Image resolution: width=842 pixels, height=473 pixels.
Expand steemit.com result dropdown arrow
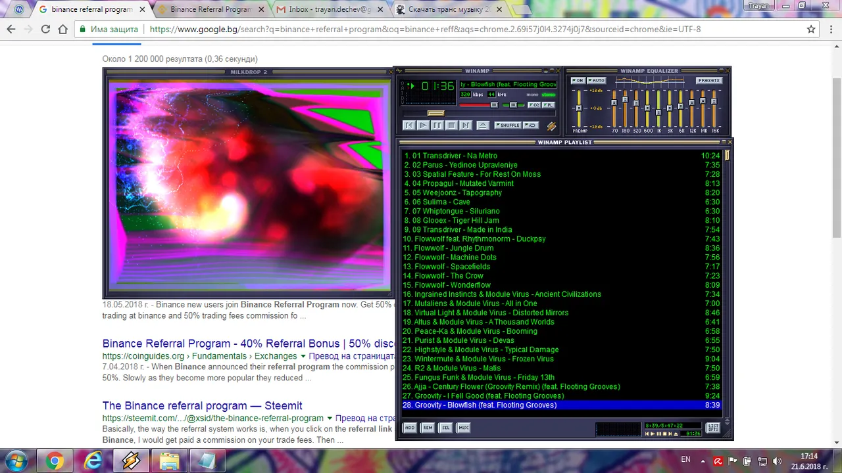pyautogui.click(x=330, y=418)
